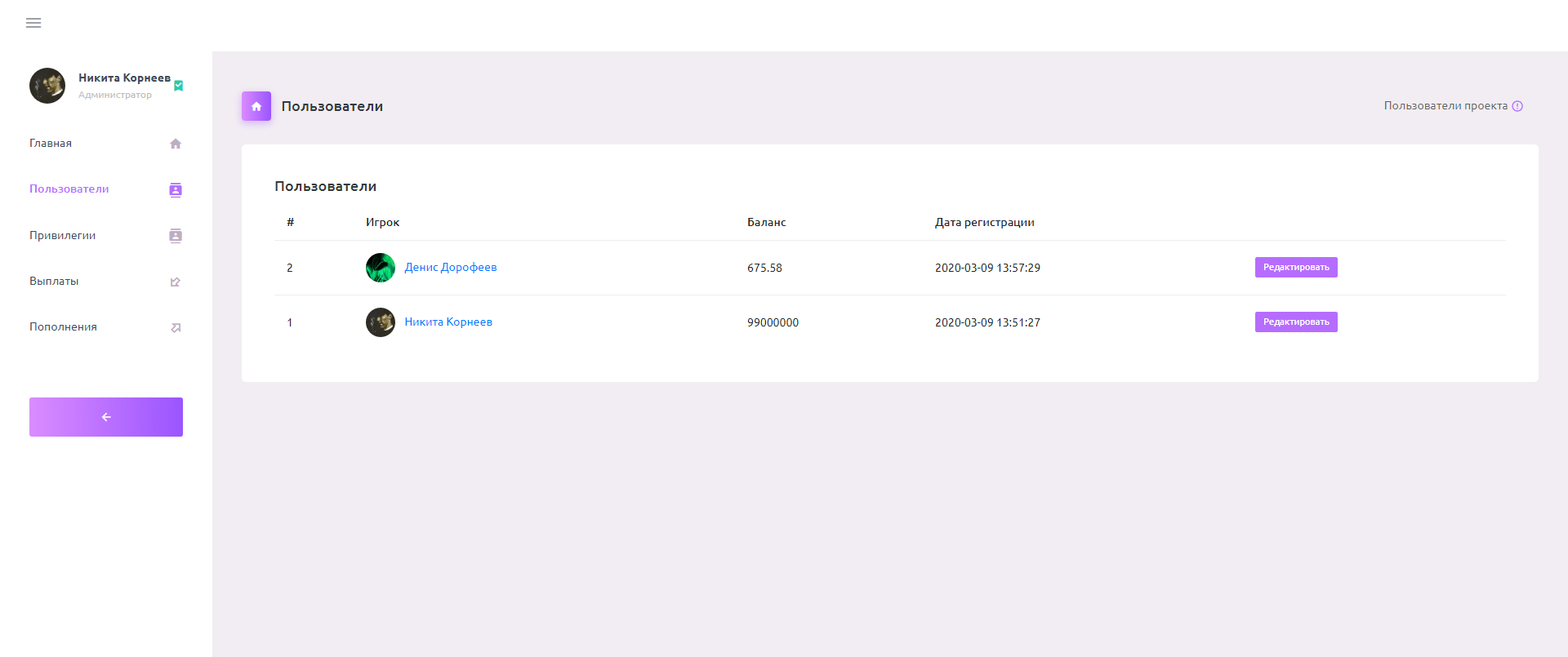Open the Выплаты page

(x=54, y=282)
